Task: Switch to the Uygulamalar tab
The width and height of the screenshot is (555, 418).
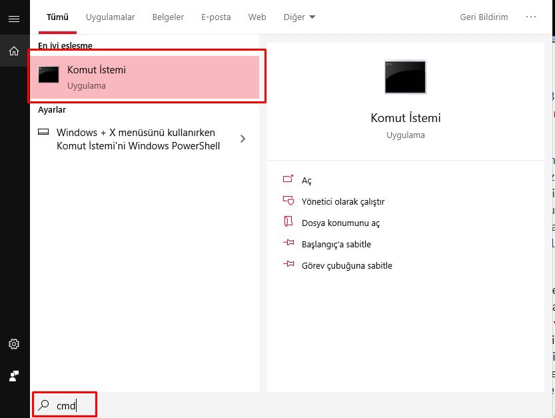Action: 110,17
